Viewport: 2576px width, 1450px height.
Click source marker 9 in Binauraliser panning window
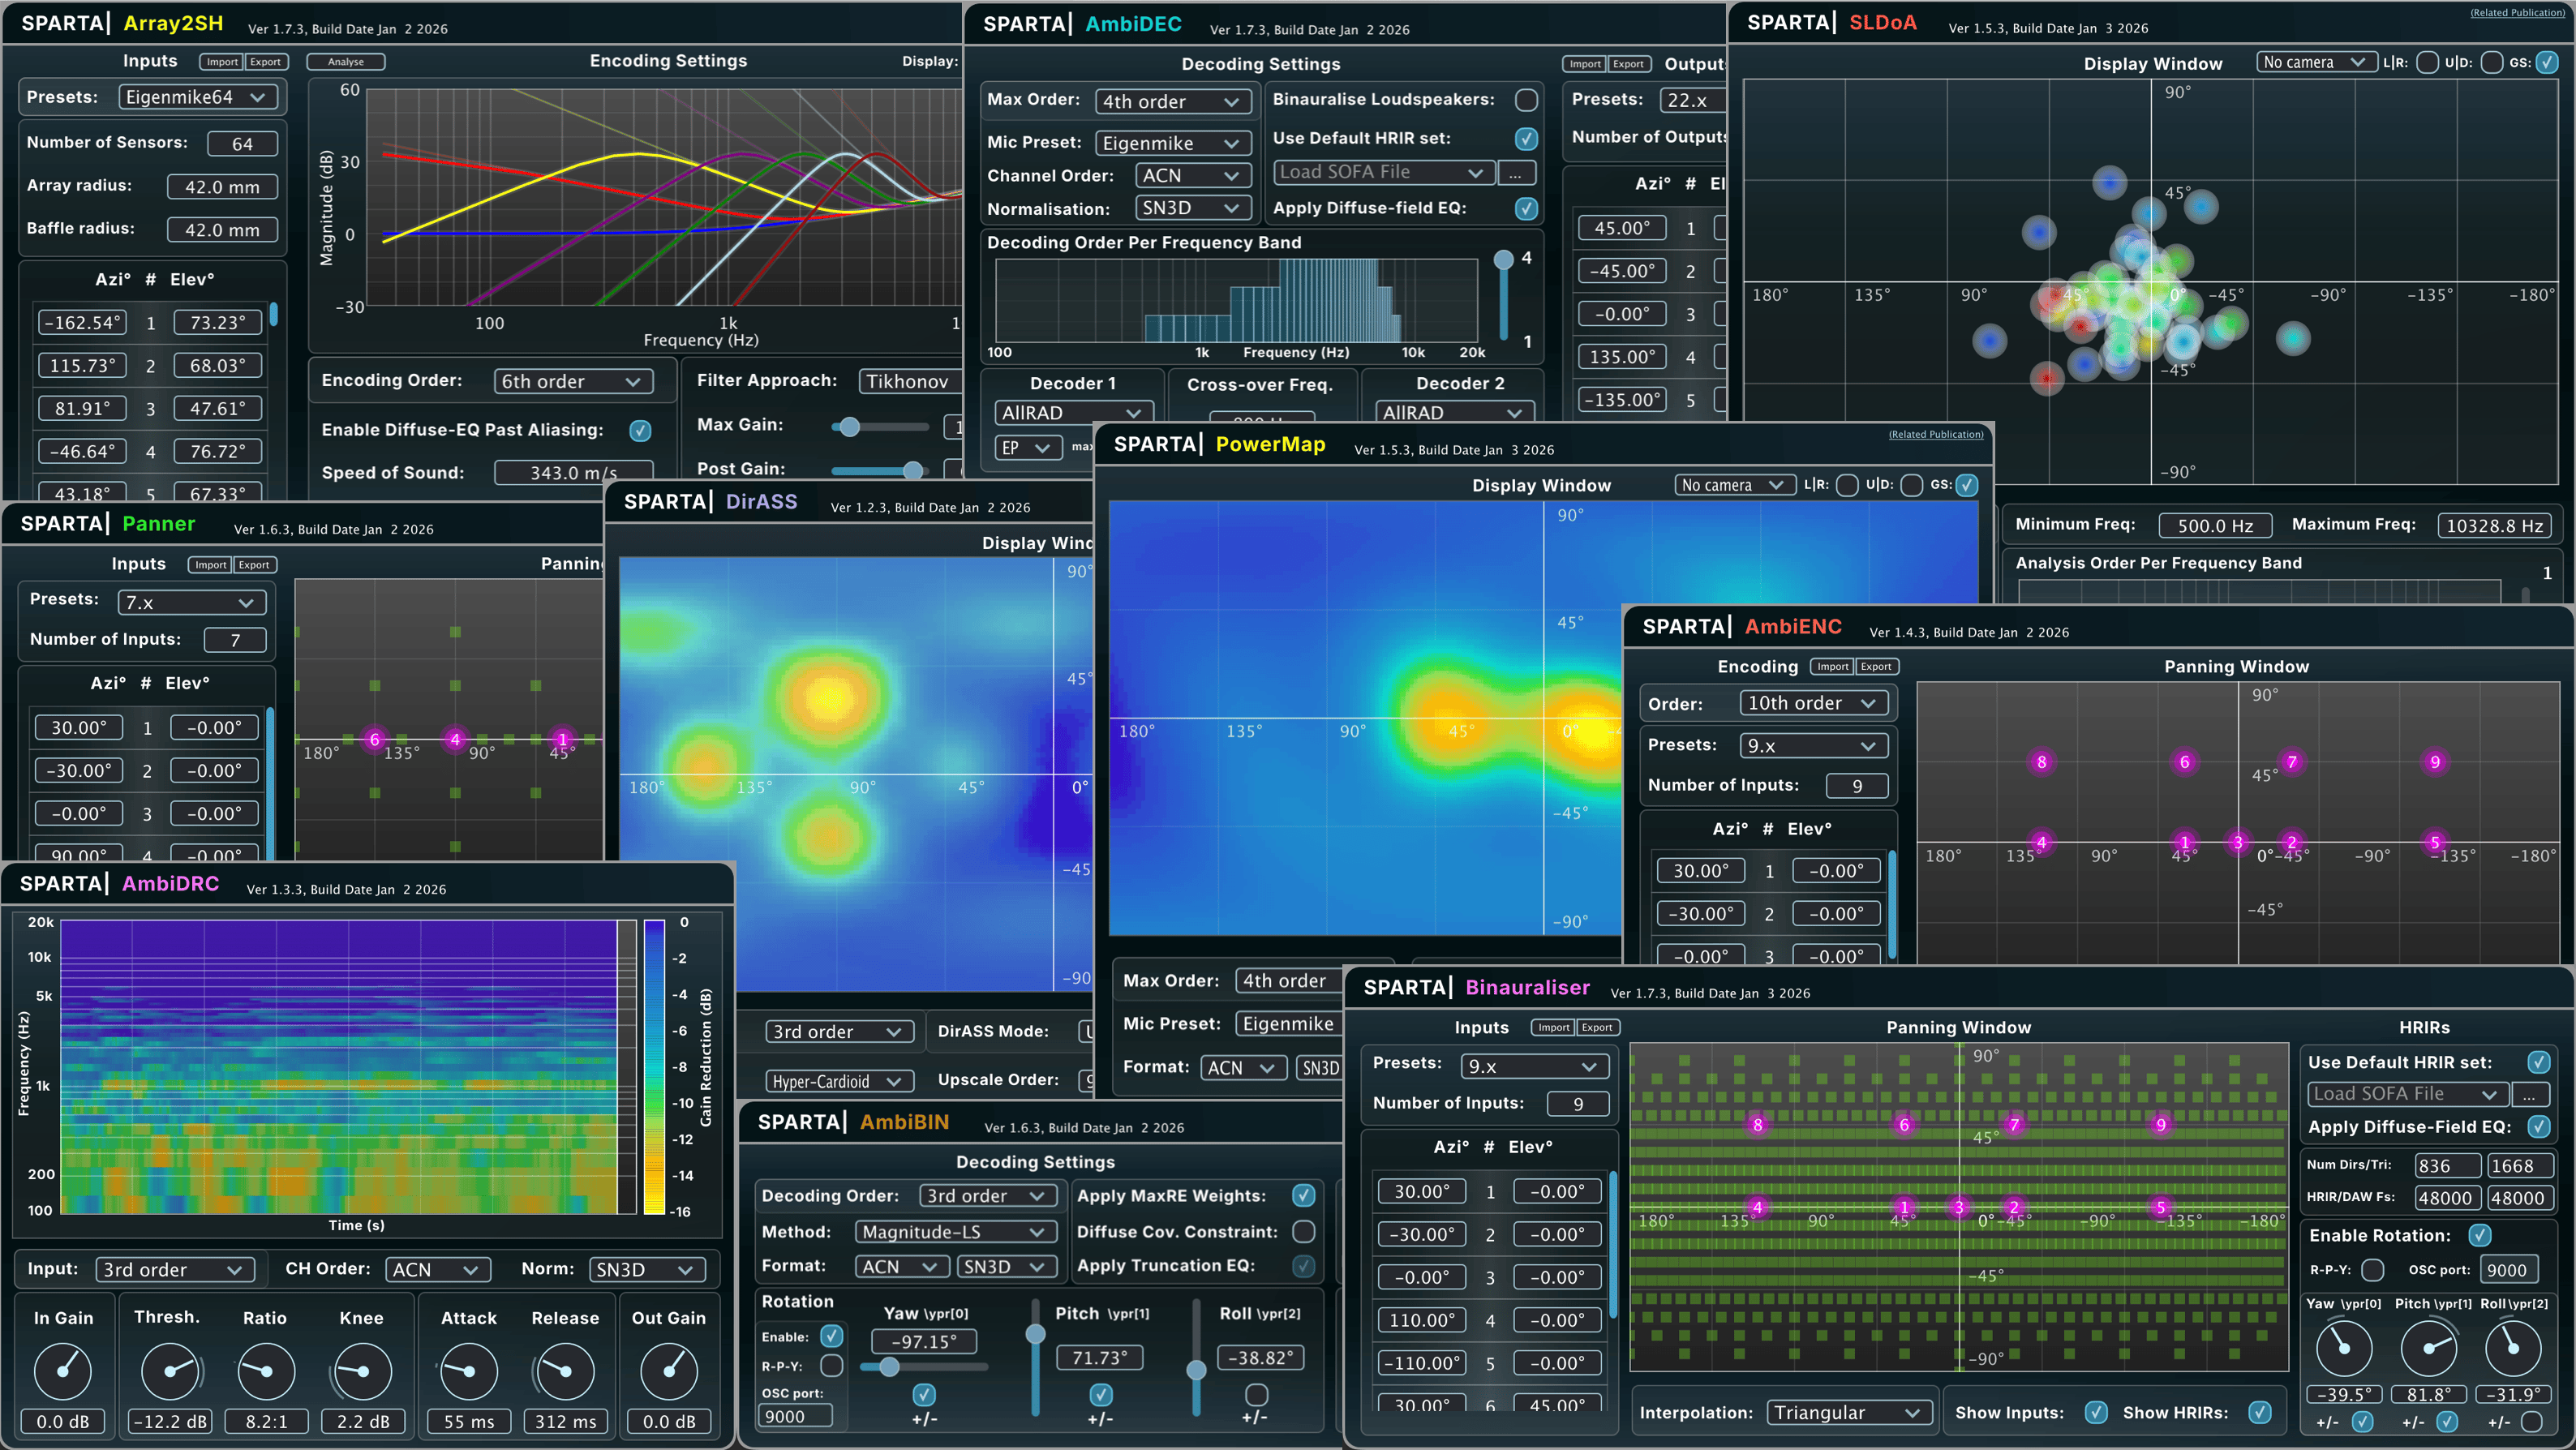2161,1125
